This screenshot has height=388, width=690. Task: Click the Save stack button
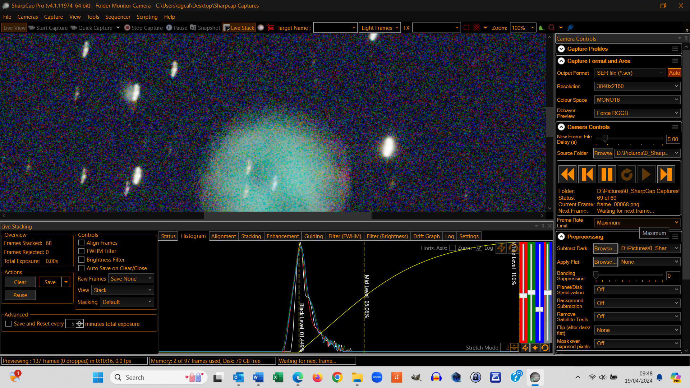(x=50, y=282)
